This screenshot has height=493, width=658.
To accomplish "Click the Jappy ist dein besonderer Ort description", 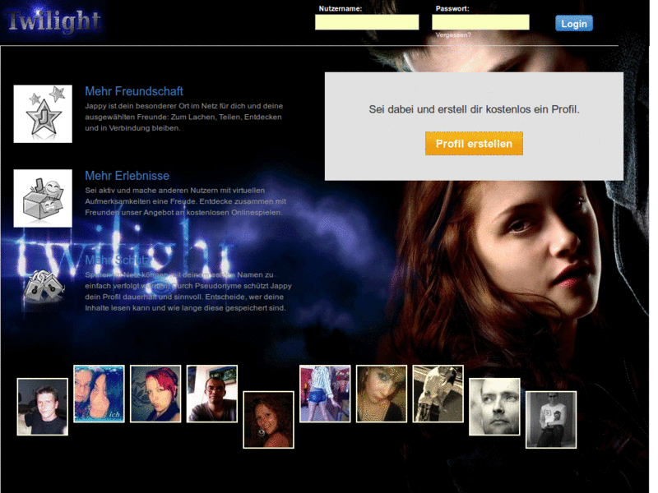I will coord(183,117).
